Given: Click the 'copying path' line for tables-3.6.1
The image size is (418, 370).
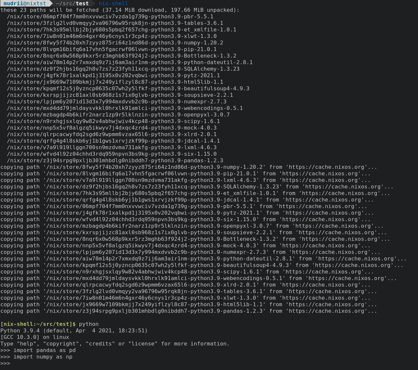Looking at the screenshot, I should (189, 291).
